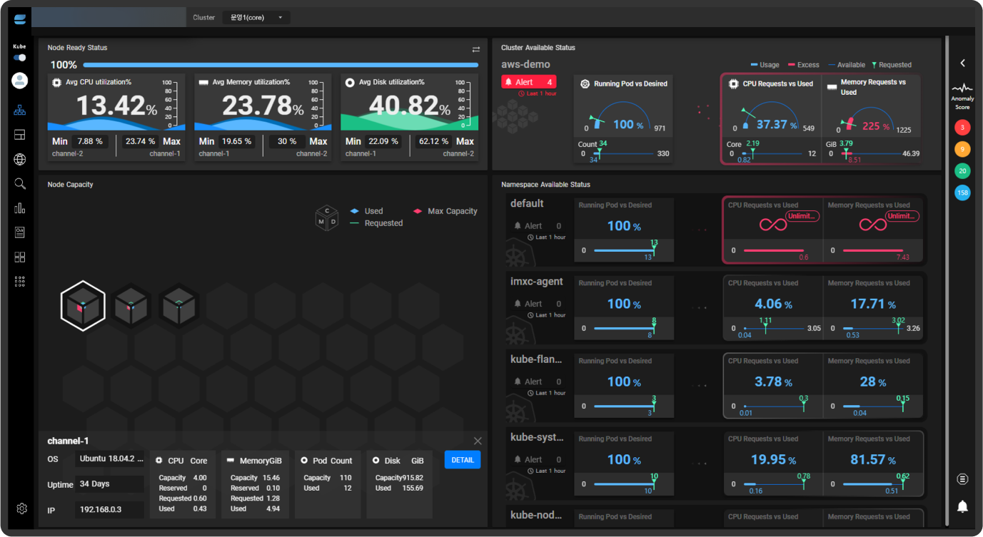This screenshot has height=537, width=983.
Task: Select the green anomaly badge 20
Action: (x=962, y=171)
